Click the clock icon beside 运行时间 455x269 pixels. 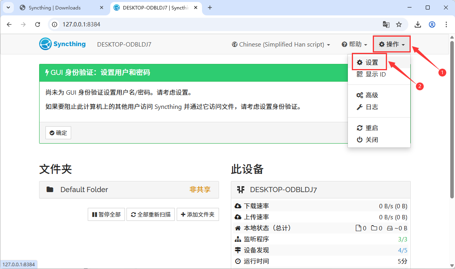[238, 261]
